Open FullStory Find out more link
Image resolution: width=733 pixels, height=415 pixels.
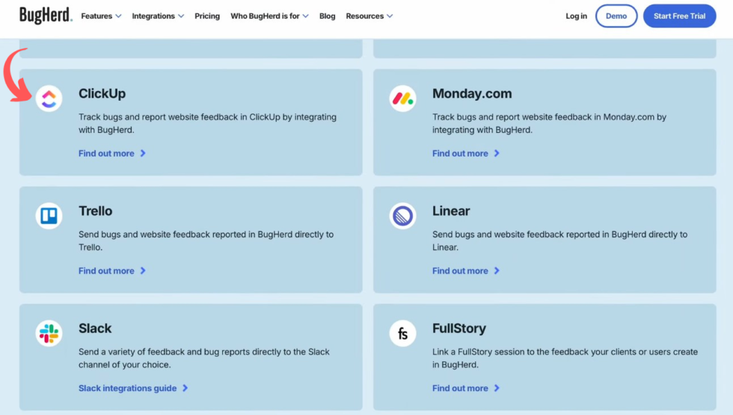click(461, 388)
